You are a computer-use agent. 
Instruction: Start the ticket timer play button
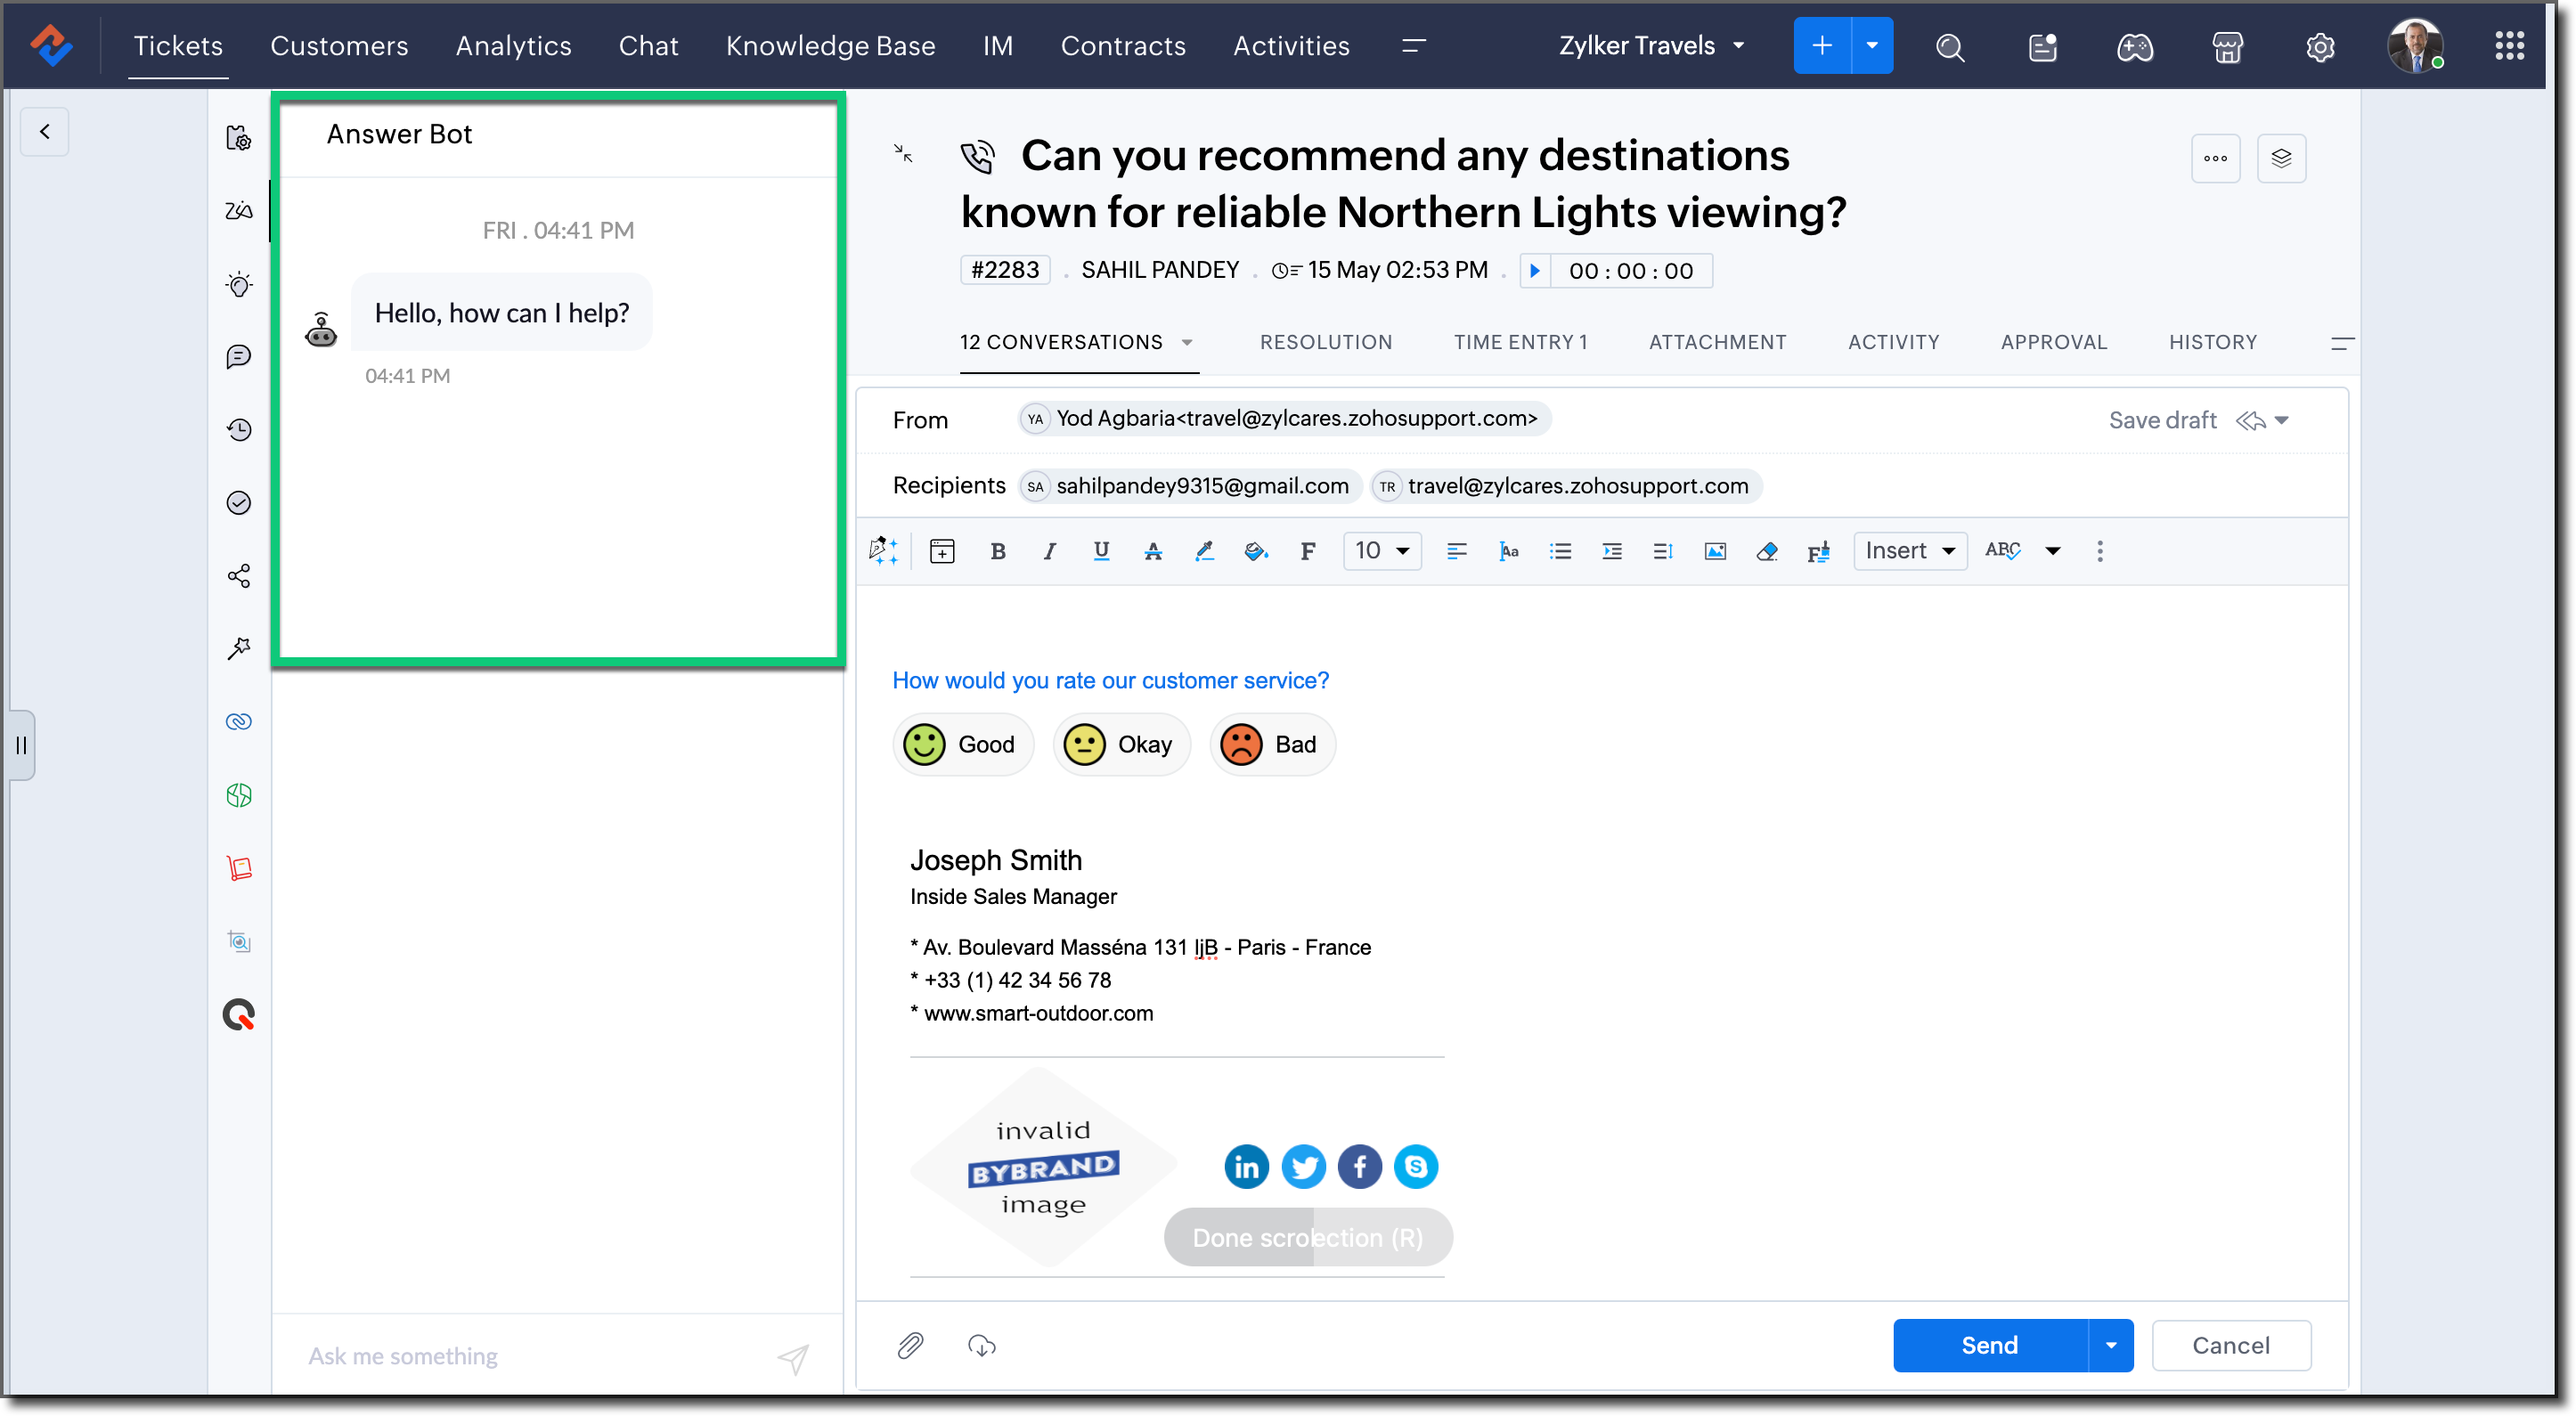[x=1535, y=271]
